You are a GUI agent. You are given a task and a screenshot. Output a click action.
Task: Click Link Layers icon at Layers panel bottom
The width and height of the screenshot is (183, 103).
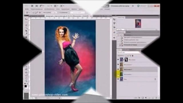(136, 98)
